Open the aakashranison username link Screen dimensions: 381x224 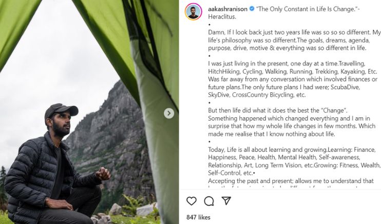226,9
